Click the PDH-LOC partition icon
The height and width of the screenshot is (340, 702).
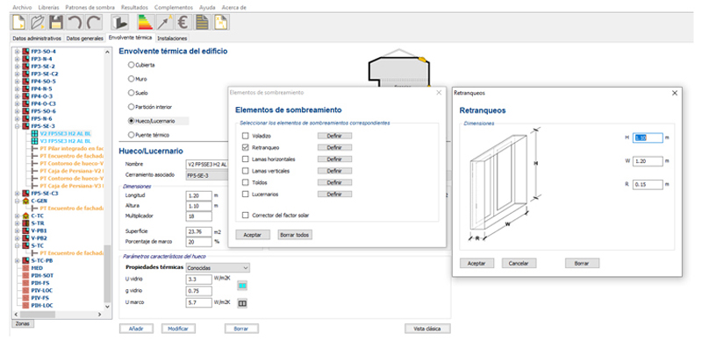(25, 305)
